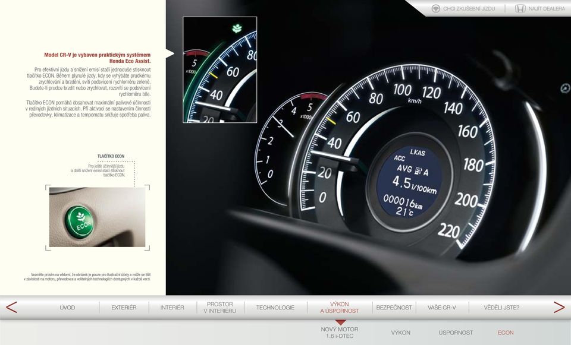Click the green leaf icon in inset

237,28
